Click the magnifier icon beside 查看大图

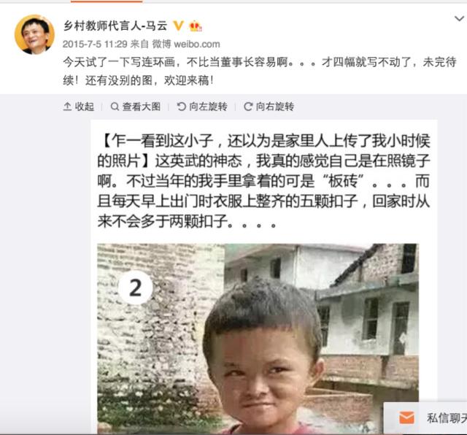point(115,107)
